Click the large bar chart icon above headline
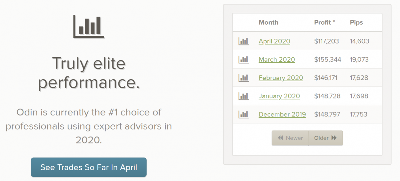The image size is (400, 181). 89,26
